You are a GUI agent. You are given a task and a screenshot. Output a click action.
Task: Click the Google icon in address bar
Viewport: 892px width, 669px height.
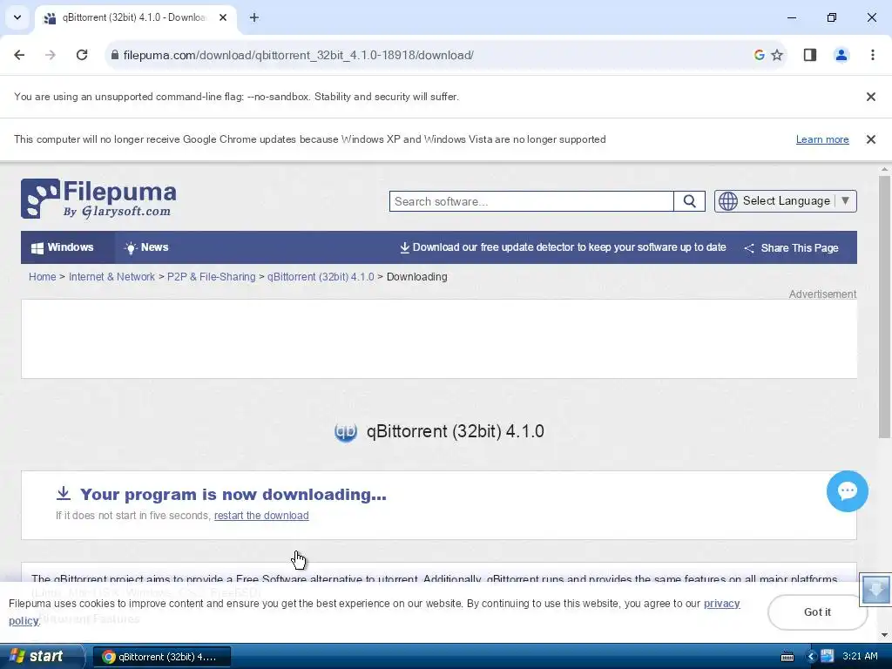pos(759,55)
